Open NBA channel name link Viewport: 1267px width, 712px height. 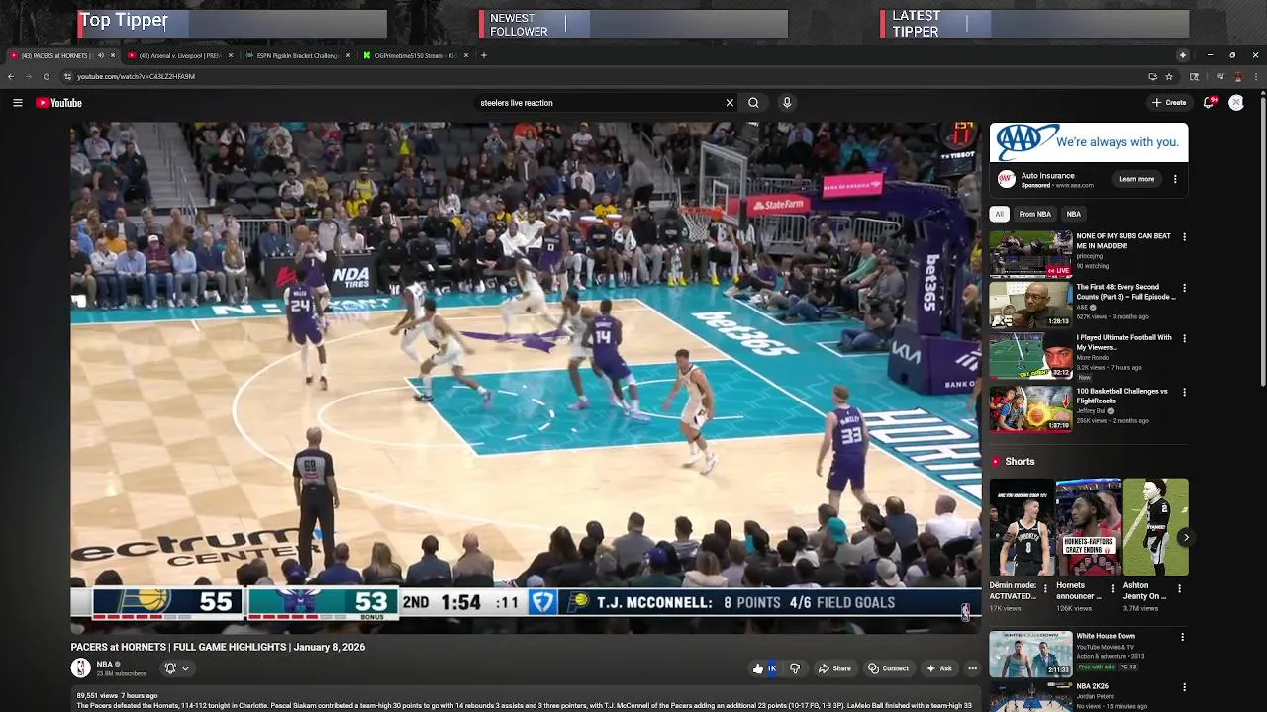coord(104,665)
